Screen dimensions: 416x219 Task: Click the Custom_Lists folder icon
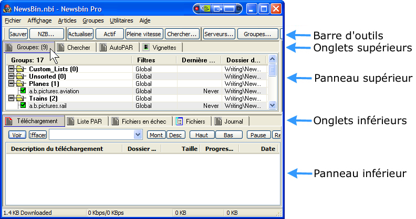pos(19,69)
